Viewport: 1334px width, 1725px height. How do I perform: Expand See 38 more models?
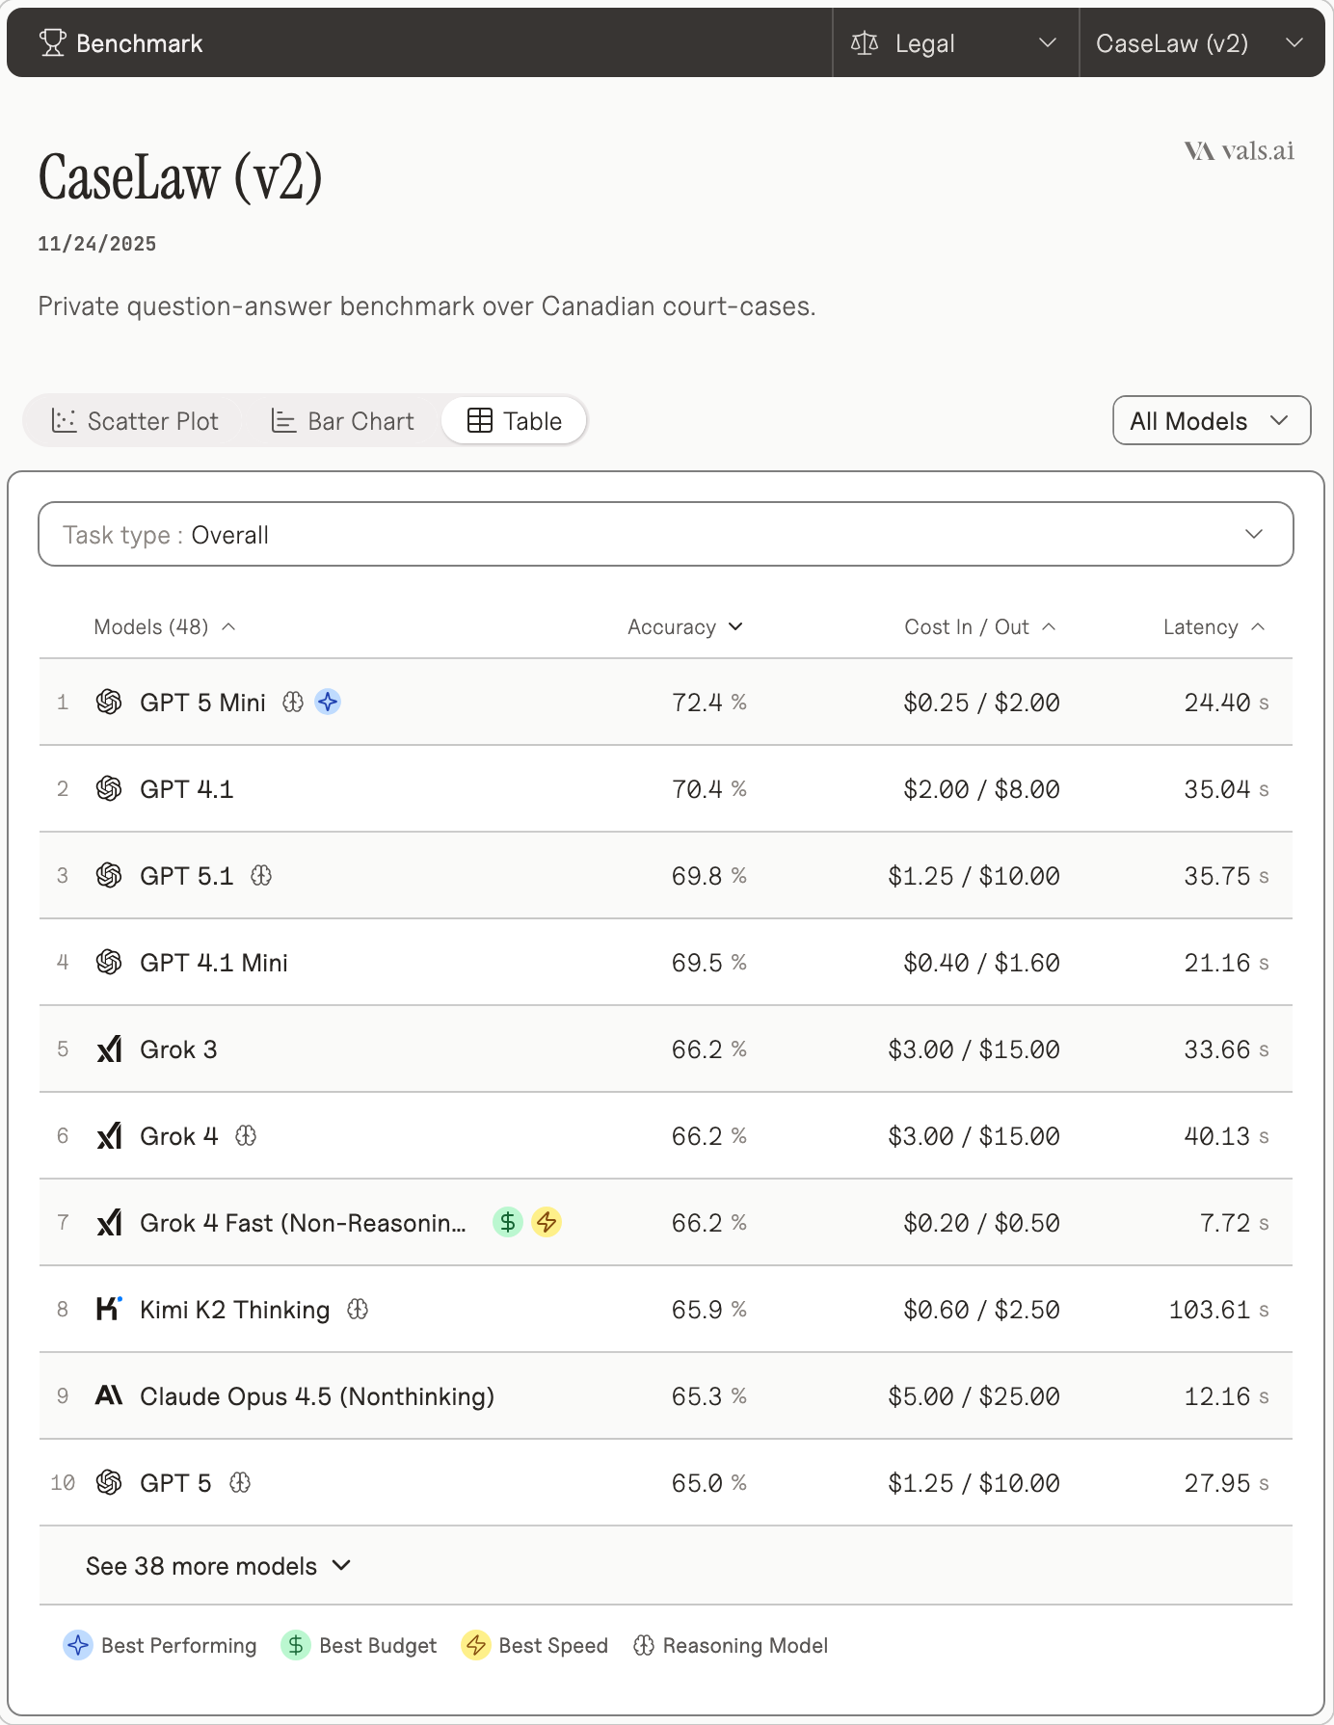[x=218, y=1566]
